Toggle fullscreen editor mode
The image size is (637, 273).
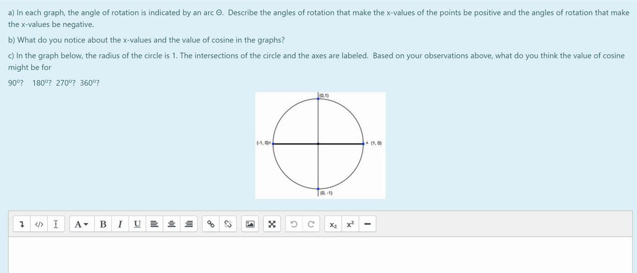[x=272, y=225]
